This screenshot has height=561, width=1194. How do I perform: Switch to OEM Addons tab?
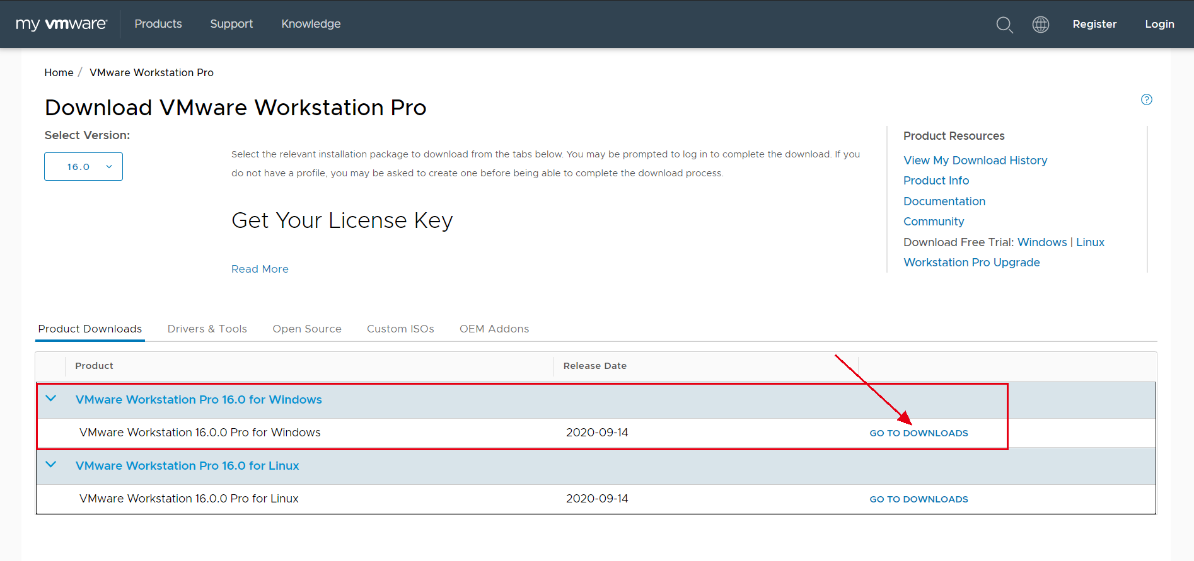[x=494, y=329]
